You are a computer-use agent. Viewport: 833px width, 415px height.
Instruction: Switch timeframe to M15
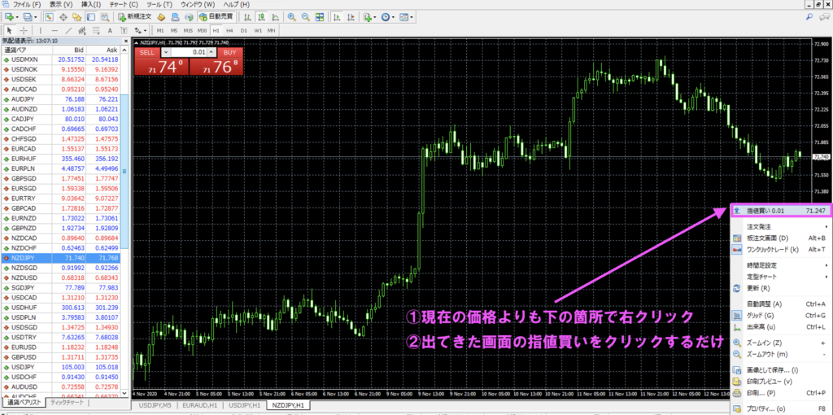[188, 30]
